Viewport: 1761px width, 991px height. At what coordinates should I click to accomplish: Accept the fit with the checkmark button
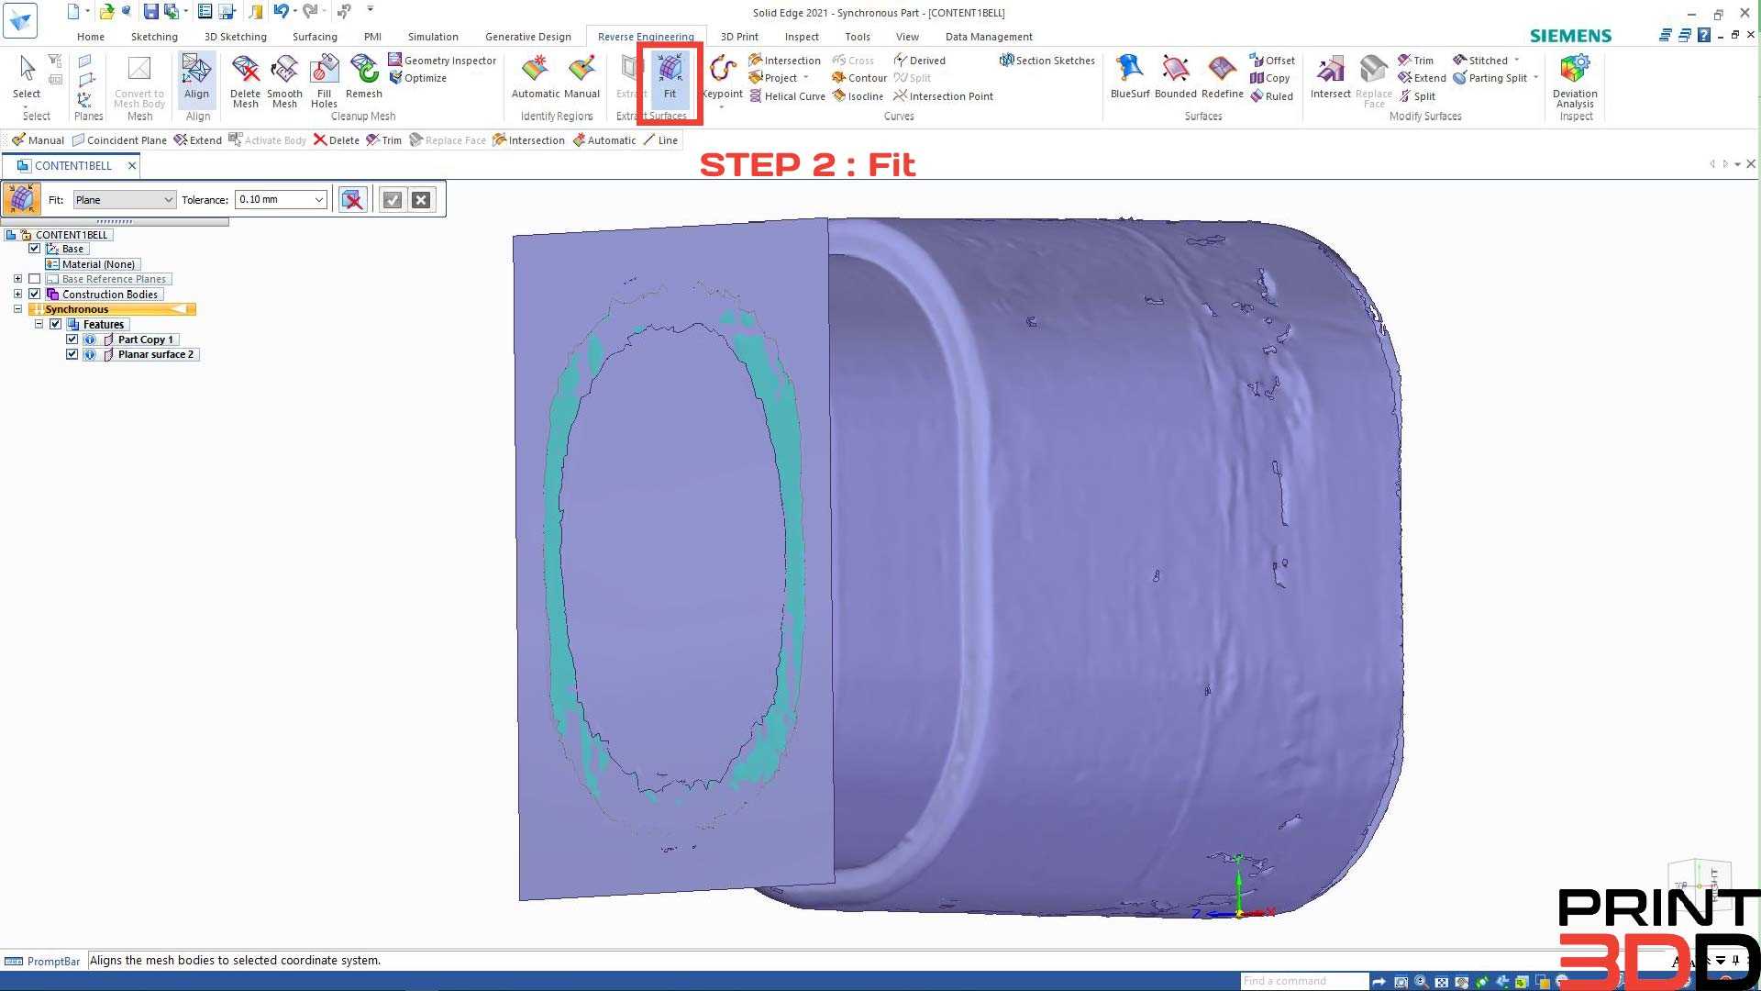[393, 199]
